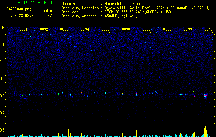Click the 0.6 frequency axis label
The width and height of the screenshot is (216, 137).
coord(3,130)
